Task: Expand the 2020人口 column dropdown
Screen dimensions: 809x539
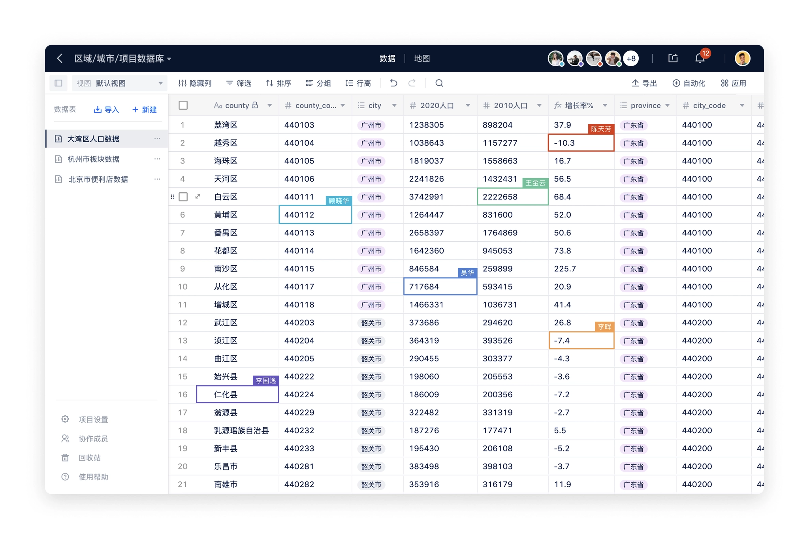Action: click(x=468, y=105)
